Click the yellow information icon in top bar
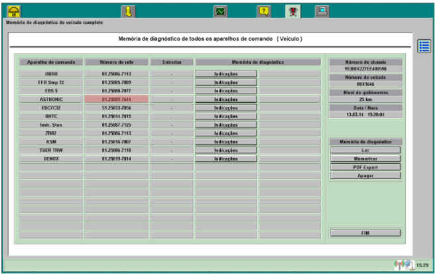 click(x=128, y=11)
